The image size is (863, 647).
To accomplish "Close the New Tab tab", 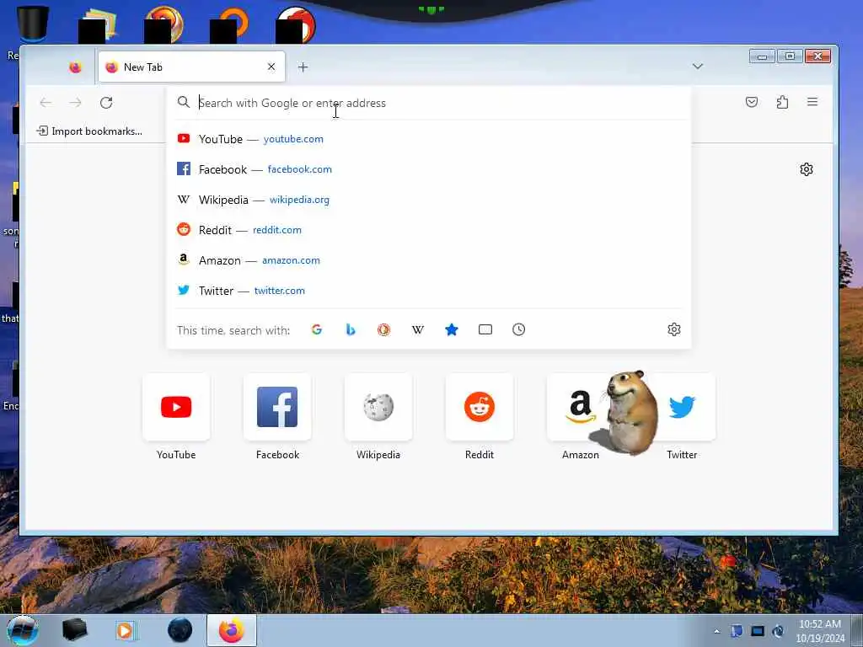I will click(271, 67).
